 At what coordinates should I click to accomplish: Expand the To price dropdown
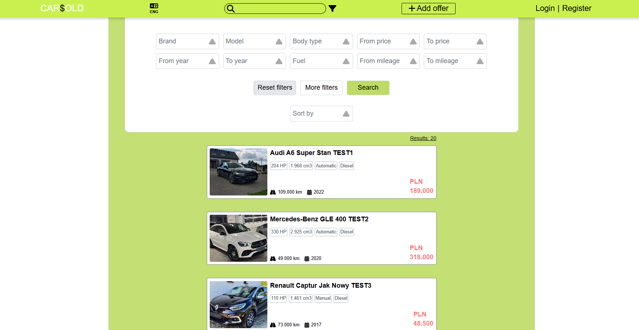(455, 41)
